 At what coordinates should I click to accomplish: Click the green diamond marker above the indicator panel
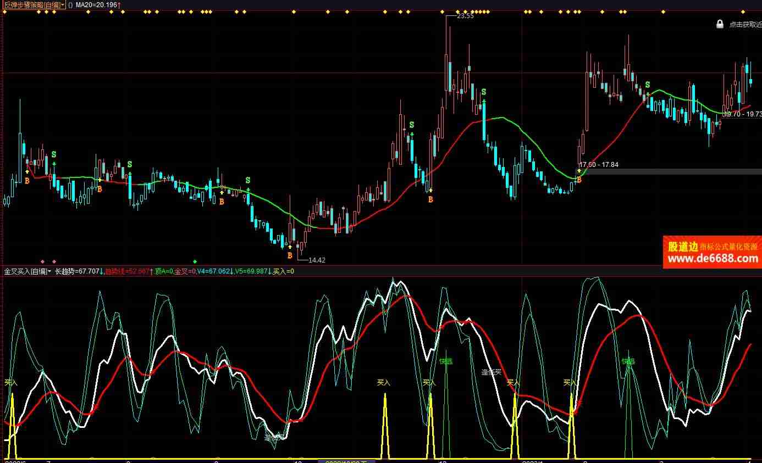195,261
